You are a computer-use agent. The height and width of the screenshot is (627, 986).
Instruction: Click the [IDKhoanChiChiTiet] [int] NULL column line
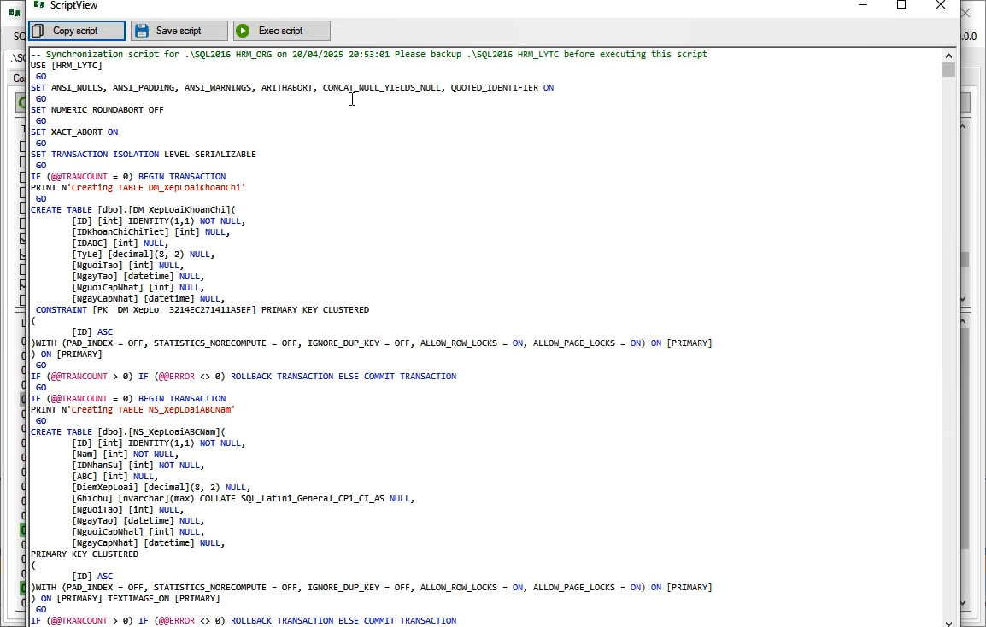(151, 232)
